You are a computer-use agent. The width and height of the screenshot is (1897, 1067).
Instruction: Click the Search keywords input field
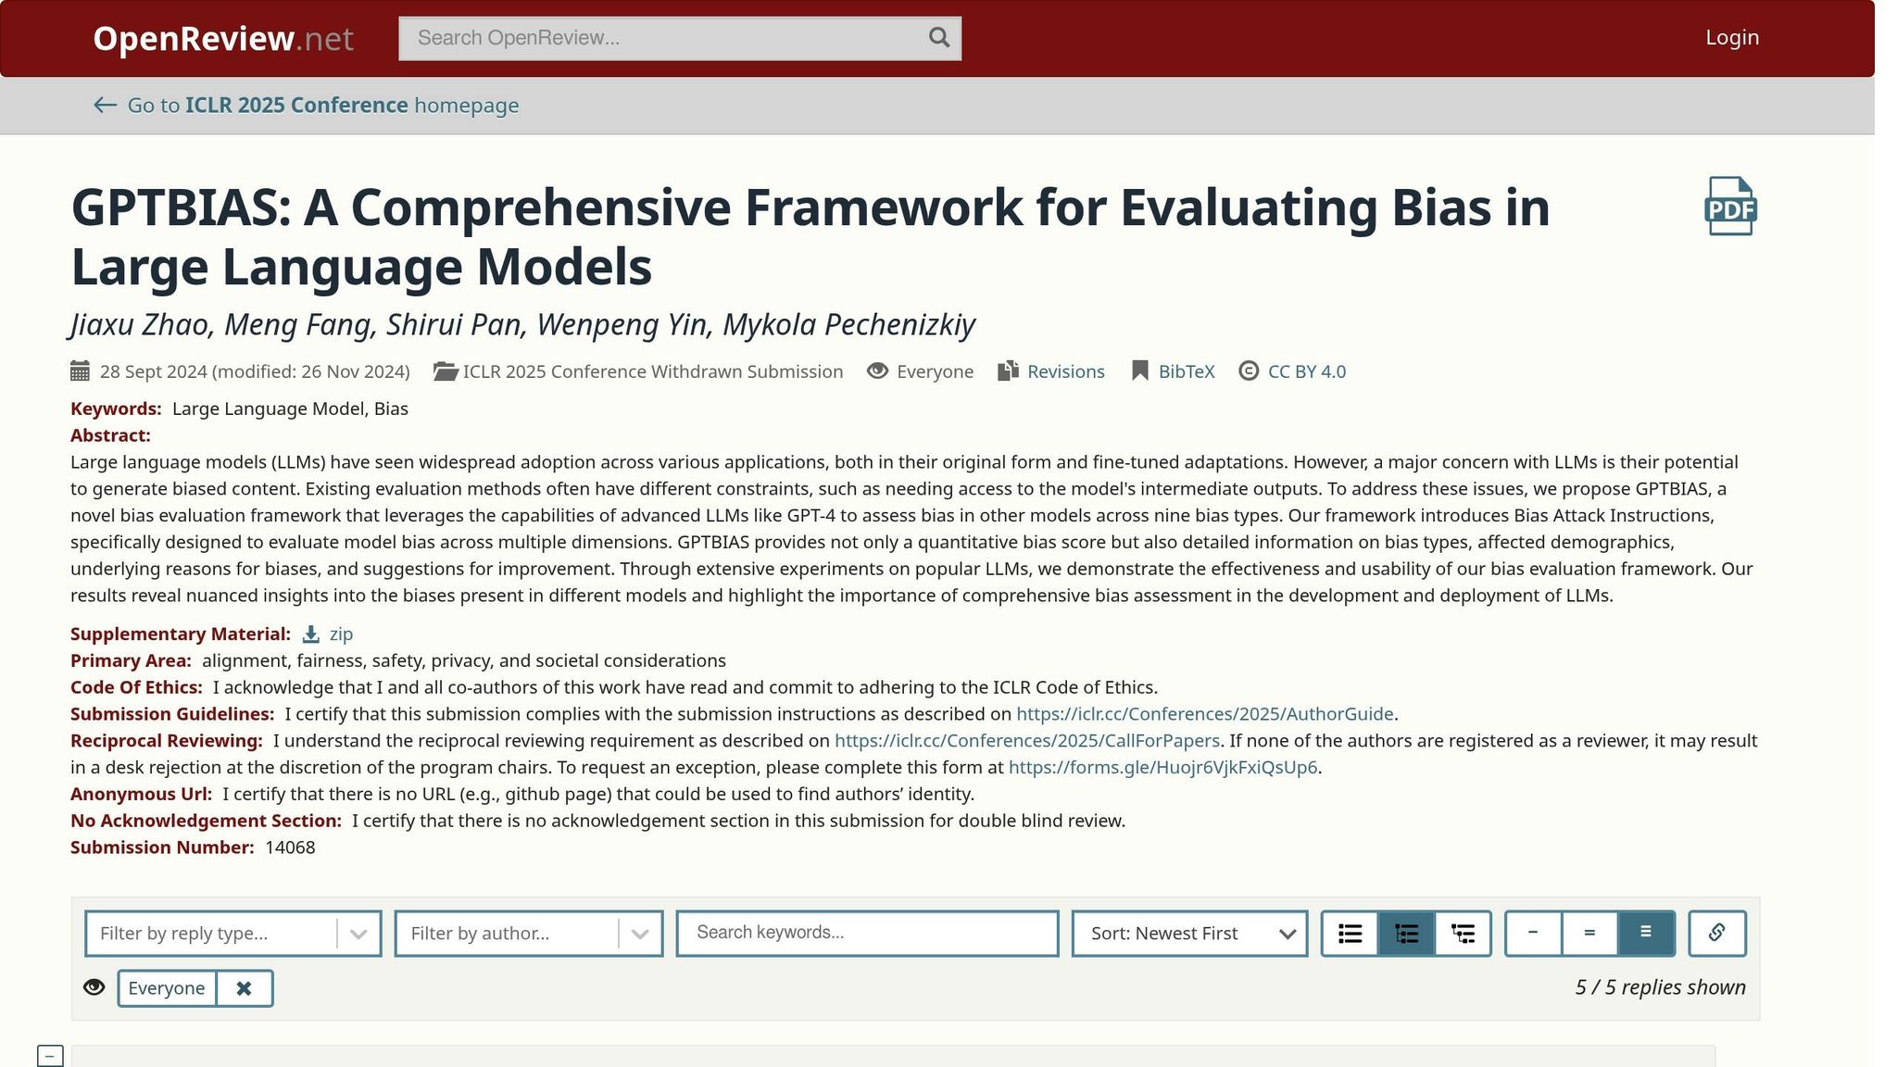(867, 933)
